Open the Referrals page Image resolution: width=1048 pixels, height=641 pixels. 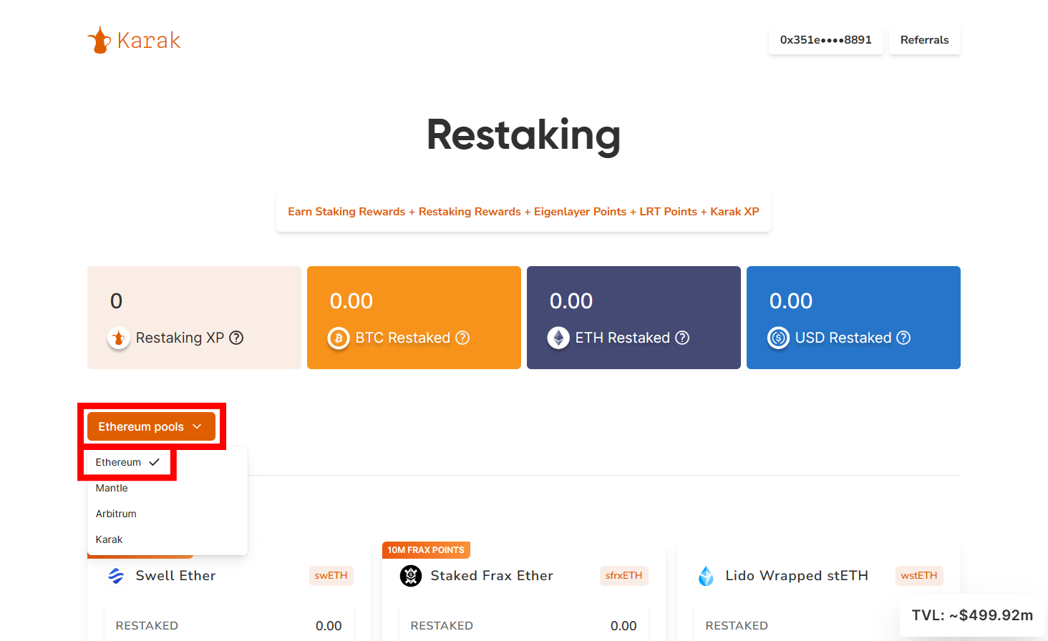coord(924,40)
